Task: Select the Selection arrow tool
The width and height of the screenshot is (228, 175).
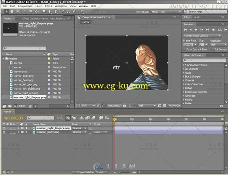Action: click(x=6, y=12)
